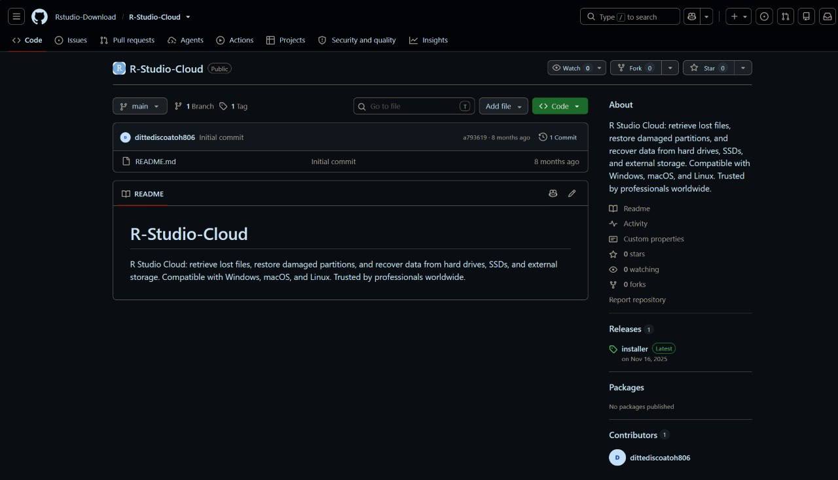Image resolution: width=838 pixels, height=480 pixels.
Task: Open the Insights tab
Action: coord(429,40)
